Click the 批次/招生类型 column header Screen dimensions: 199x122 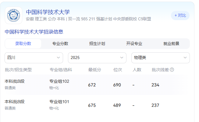18,70
